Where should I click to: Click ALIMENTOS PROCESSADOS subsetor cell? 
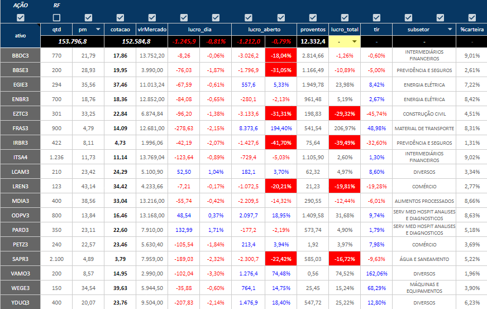[424, 201]
